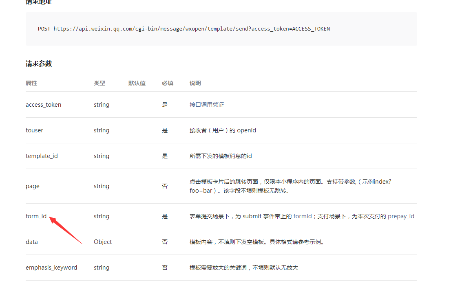Viewport: 451px width, 281px height.
Task: Click the 是 required value for template_id
Action: point(164,156)
